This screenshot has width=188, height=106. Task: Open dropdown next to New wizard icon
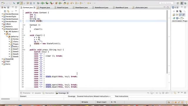(4, 3)
